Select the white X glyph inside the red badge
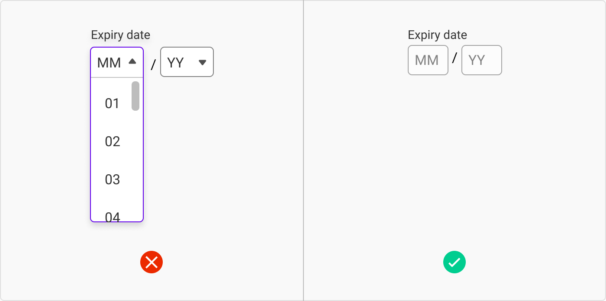The width and height of the screenshot is (606, 301). click(x=151, y=262)
